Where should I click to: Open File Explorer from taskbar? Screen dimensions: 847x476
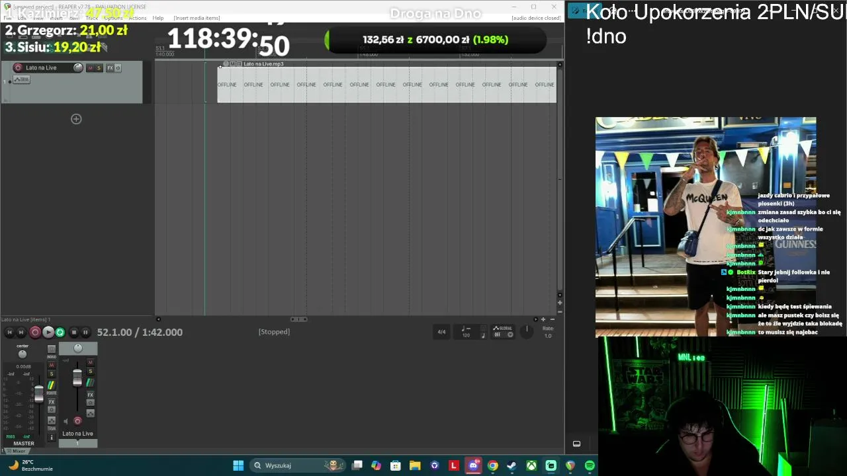(x=415, y=465)
